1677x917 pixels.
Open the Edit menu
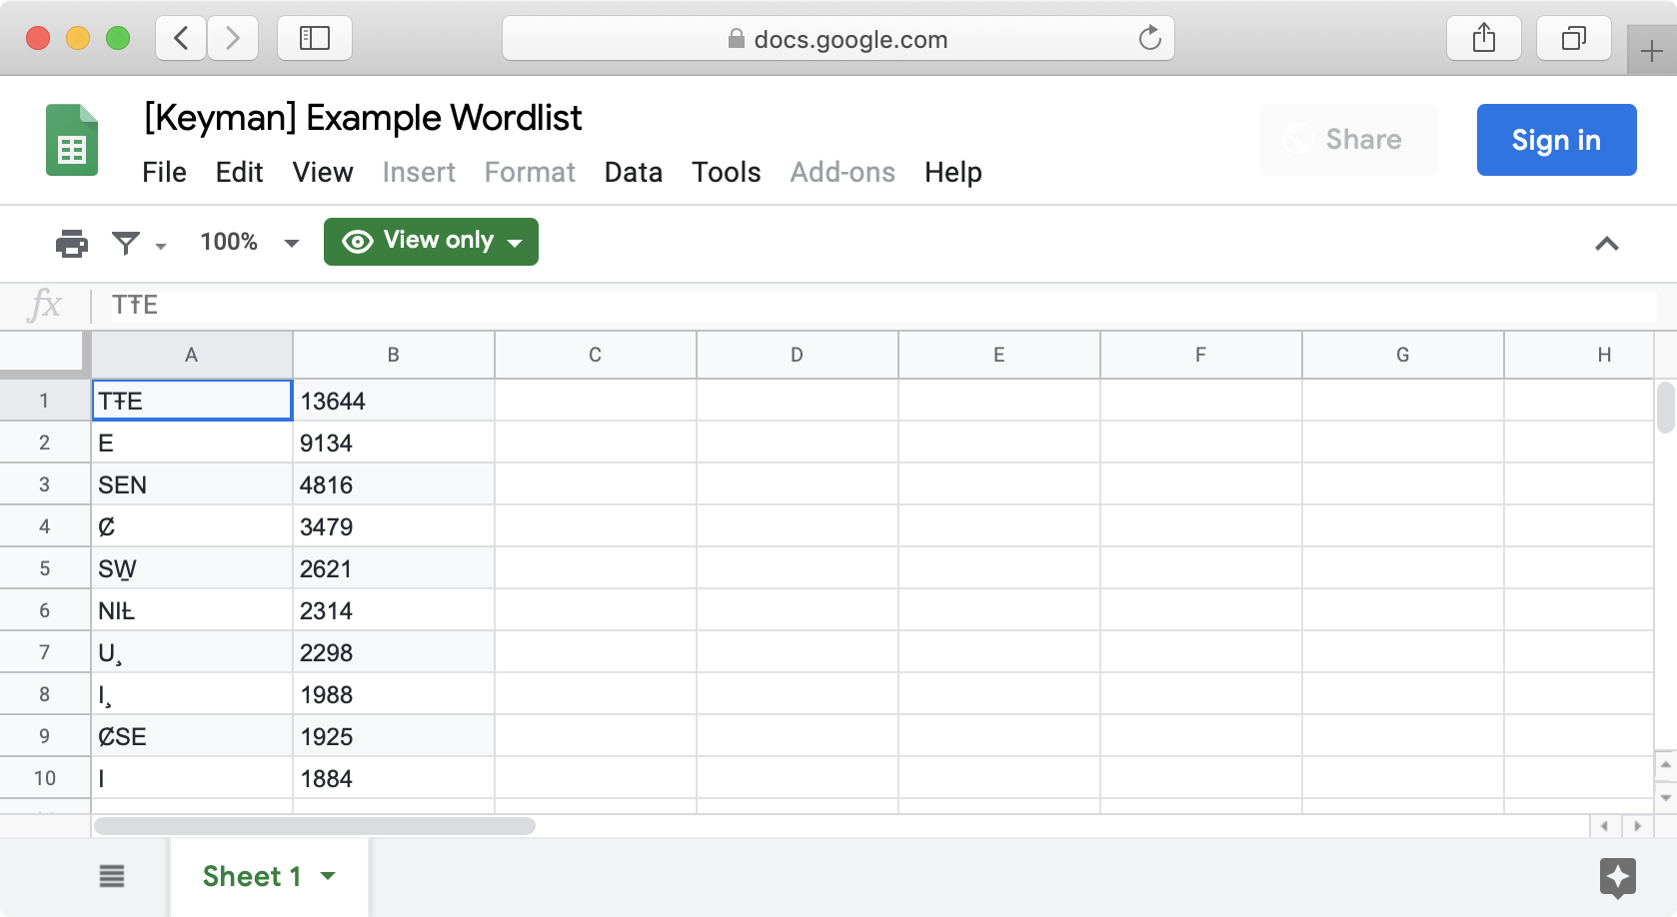pyautogui.click(x=239, y=173)
